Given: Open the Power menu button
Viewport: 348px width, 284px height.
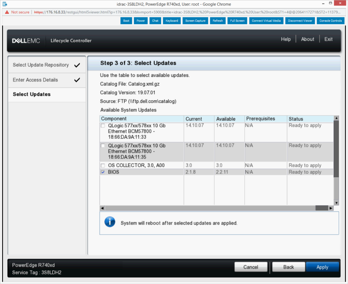Looking at the screenshot, I should point(141,21).
